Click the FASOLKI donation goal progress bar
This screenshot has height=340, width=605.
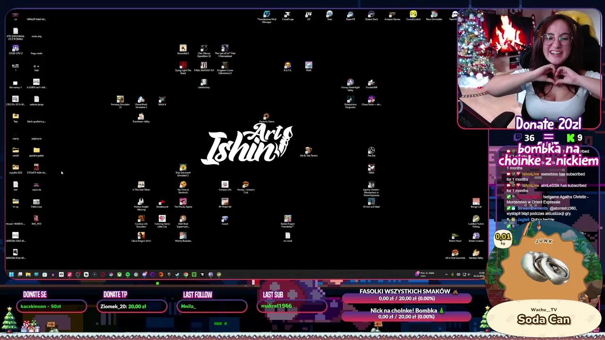coord(407,298)
